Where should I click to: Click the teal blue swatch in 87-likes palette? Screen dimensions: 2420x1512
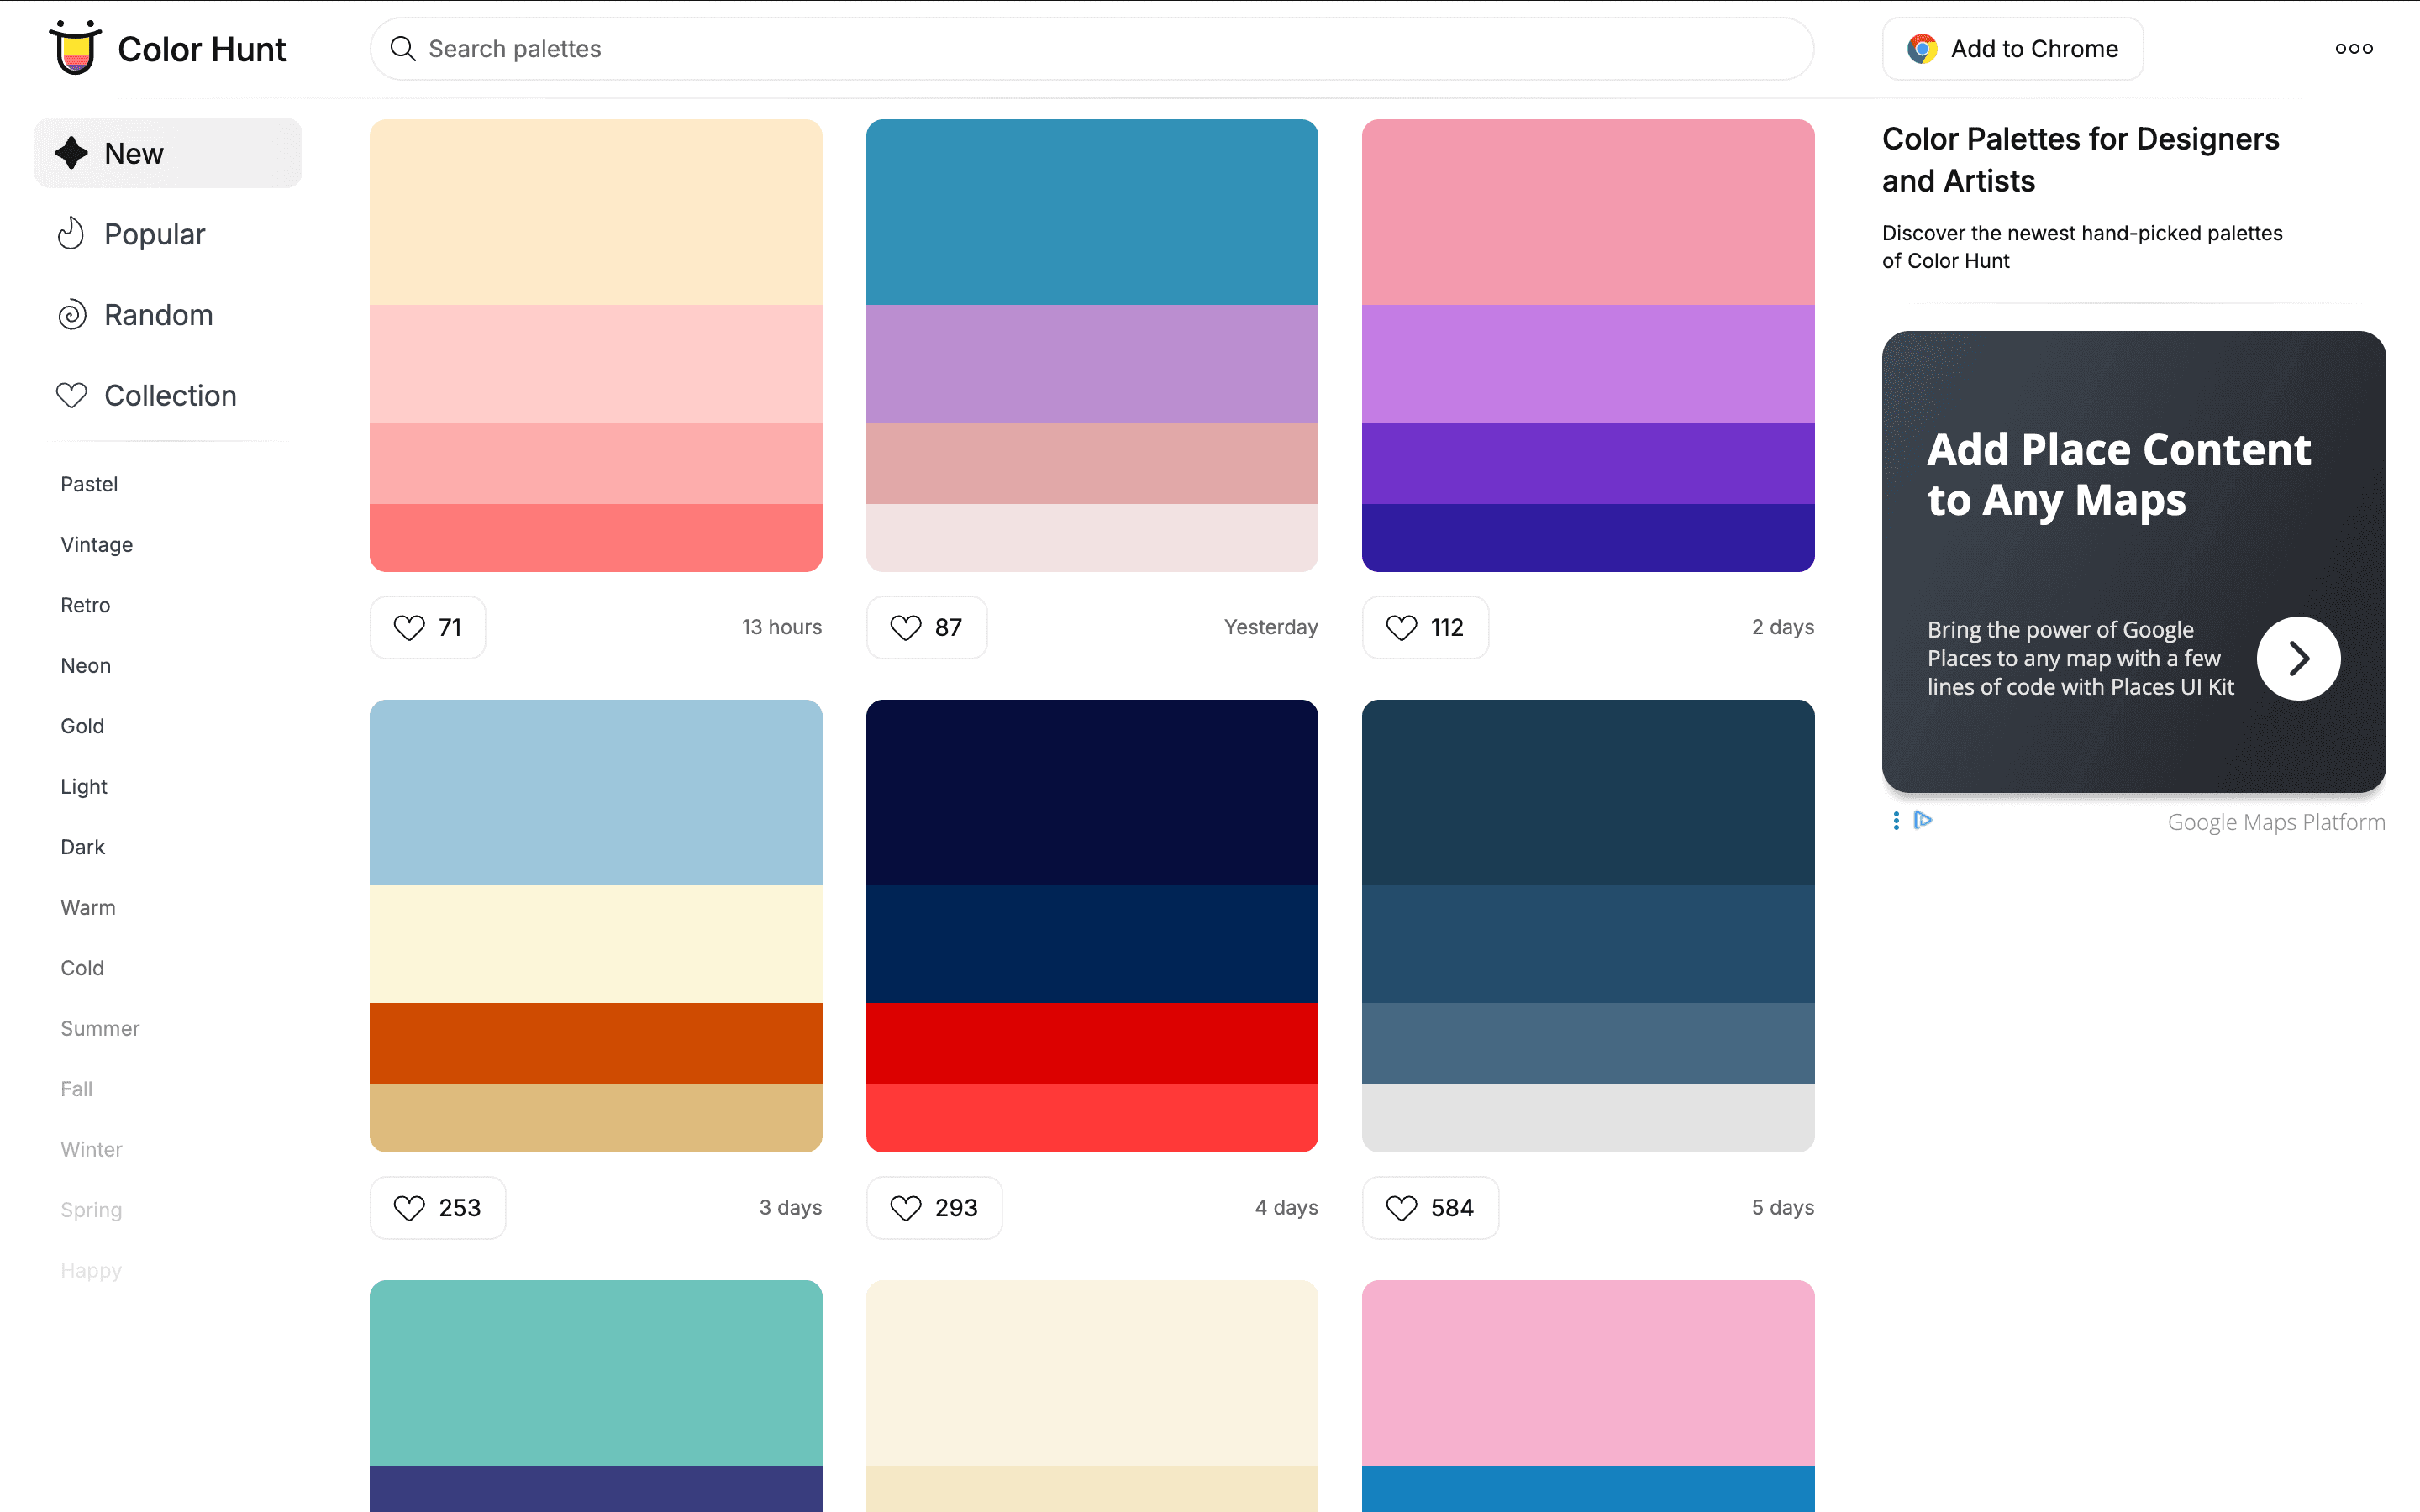pyautogui.click(x=1092, y=212)
